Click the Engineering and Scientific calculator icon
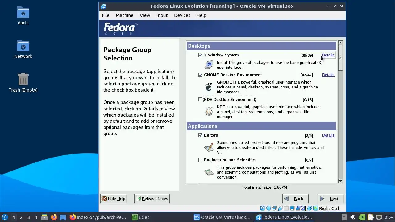Viewport: 395px width, 222px height. (209, 172)
